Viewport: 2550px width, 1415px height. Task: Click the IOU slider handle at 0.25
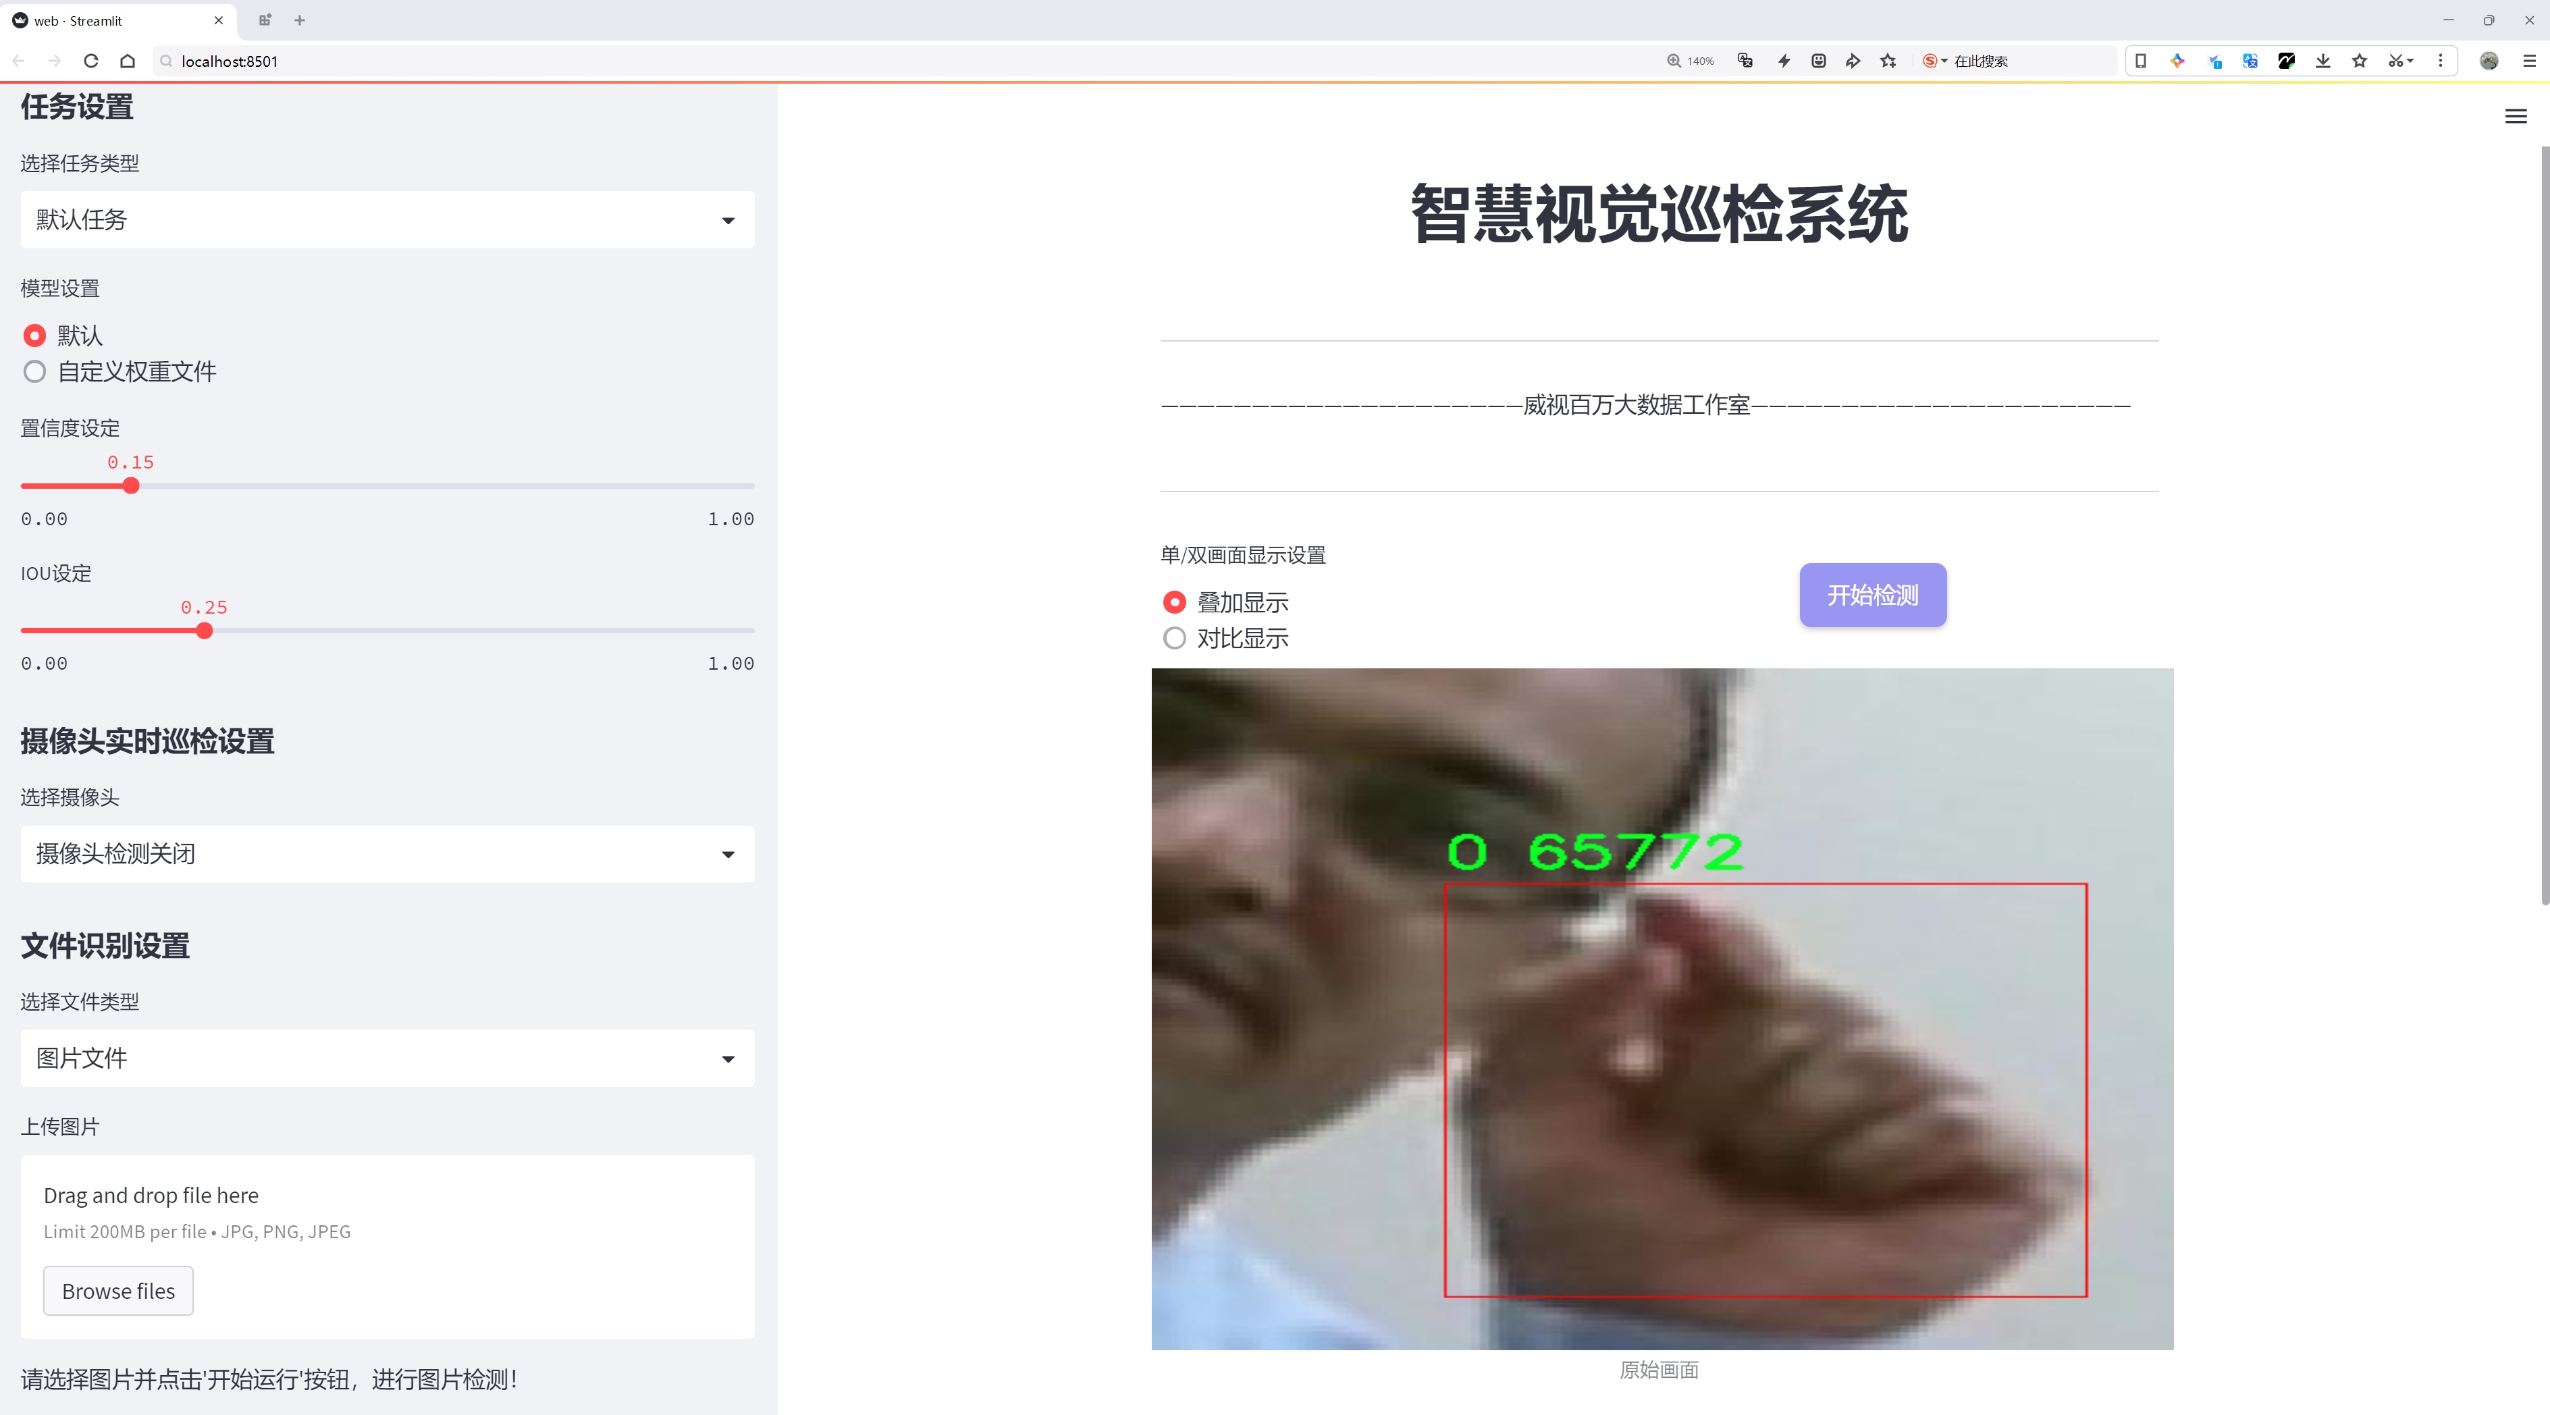tap(204, 631)
